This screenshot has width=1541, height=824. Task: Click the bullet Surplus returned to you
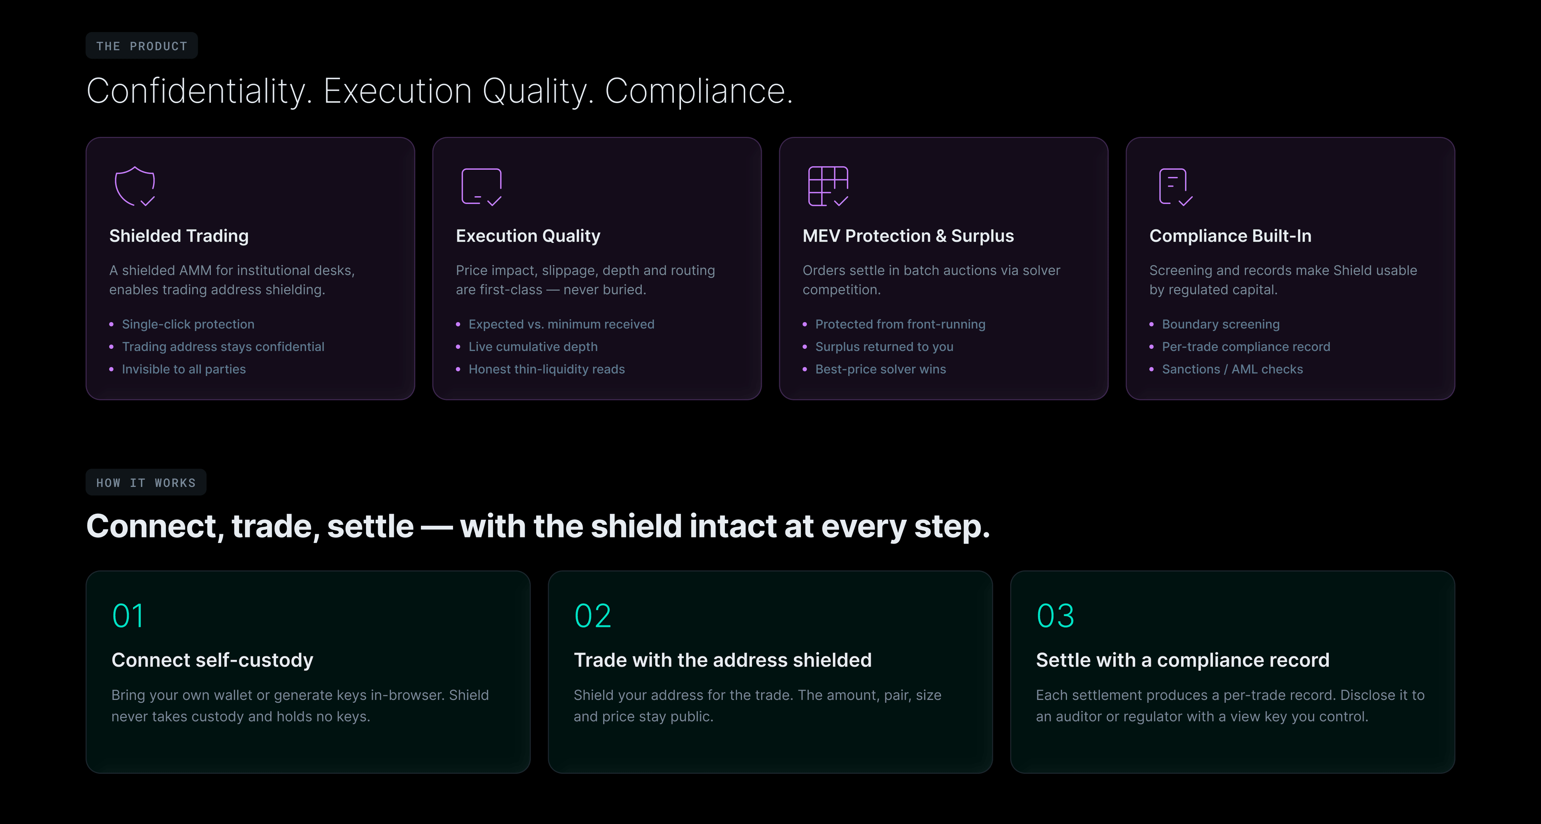click(884, 346)
